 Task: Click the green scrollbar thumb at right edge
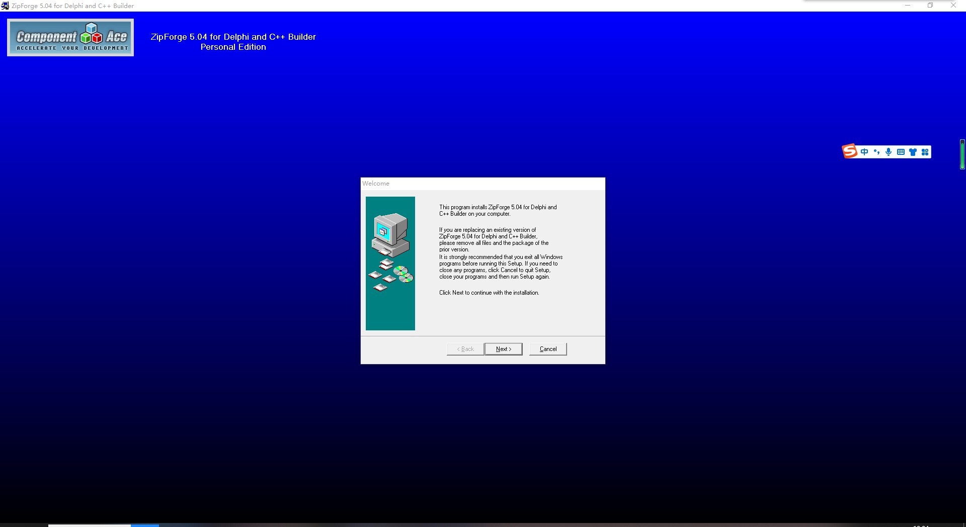click(962, 154)
